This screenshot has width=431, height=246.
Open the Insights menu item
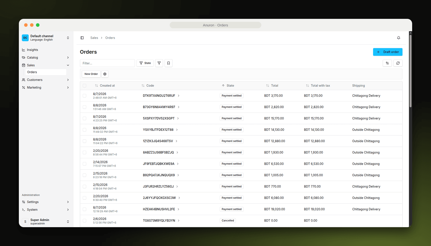[46, 50]
